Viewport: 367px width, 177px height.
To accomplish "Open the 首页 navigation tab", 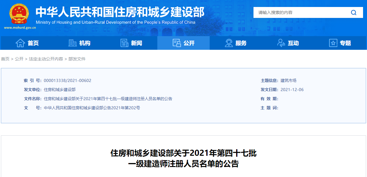I will [x=33, y=43].
